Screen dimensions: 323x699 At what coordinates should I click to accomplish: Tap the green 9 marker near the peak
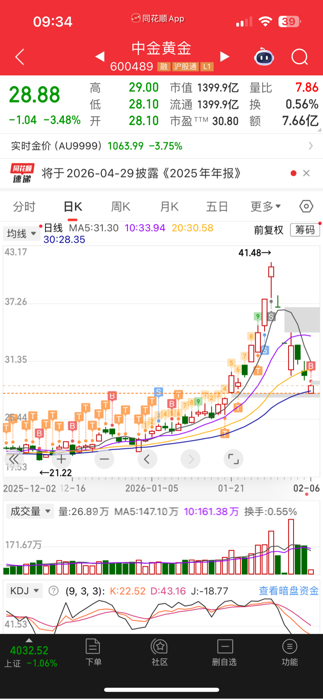tap(258, 317)
